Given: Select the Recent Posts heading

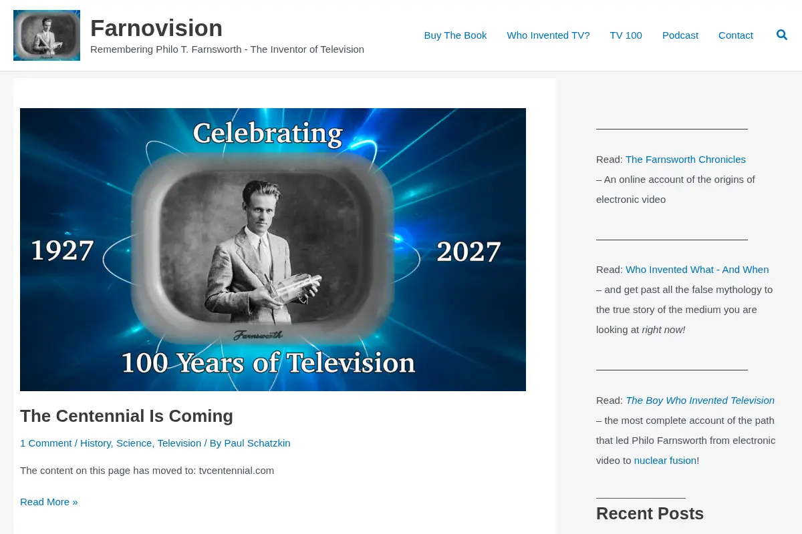Looking at the screenshot, I should click(650, 513).
